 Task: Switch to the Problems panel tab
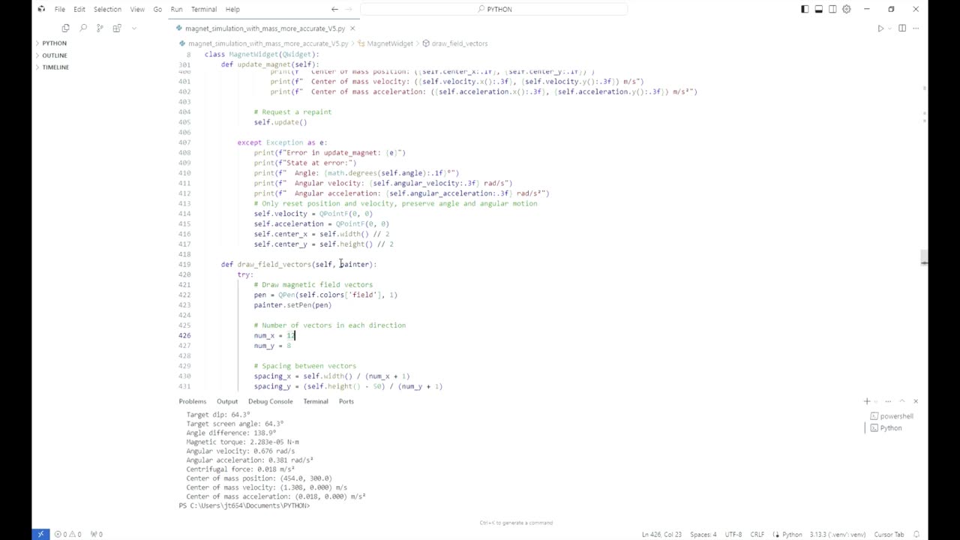coord(192,401)
